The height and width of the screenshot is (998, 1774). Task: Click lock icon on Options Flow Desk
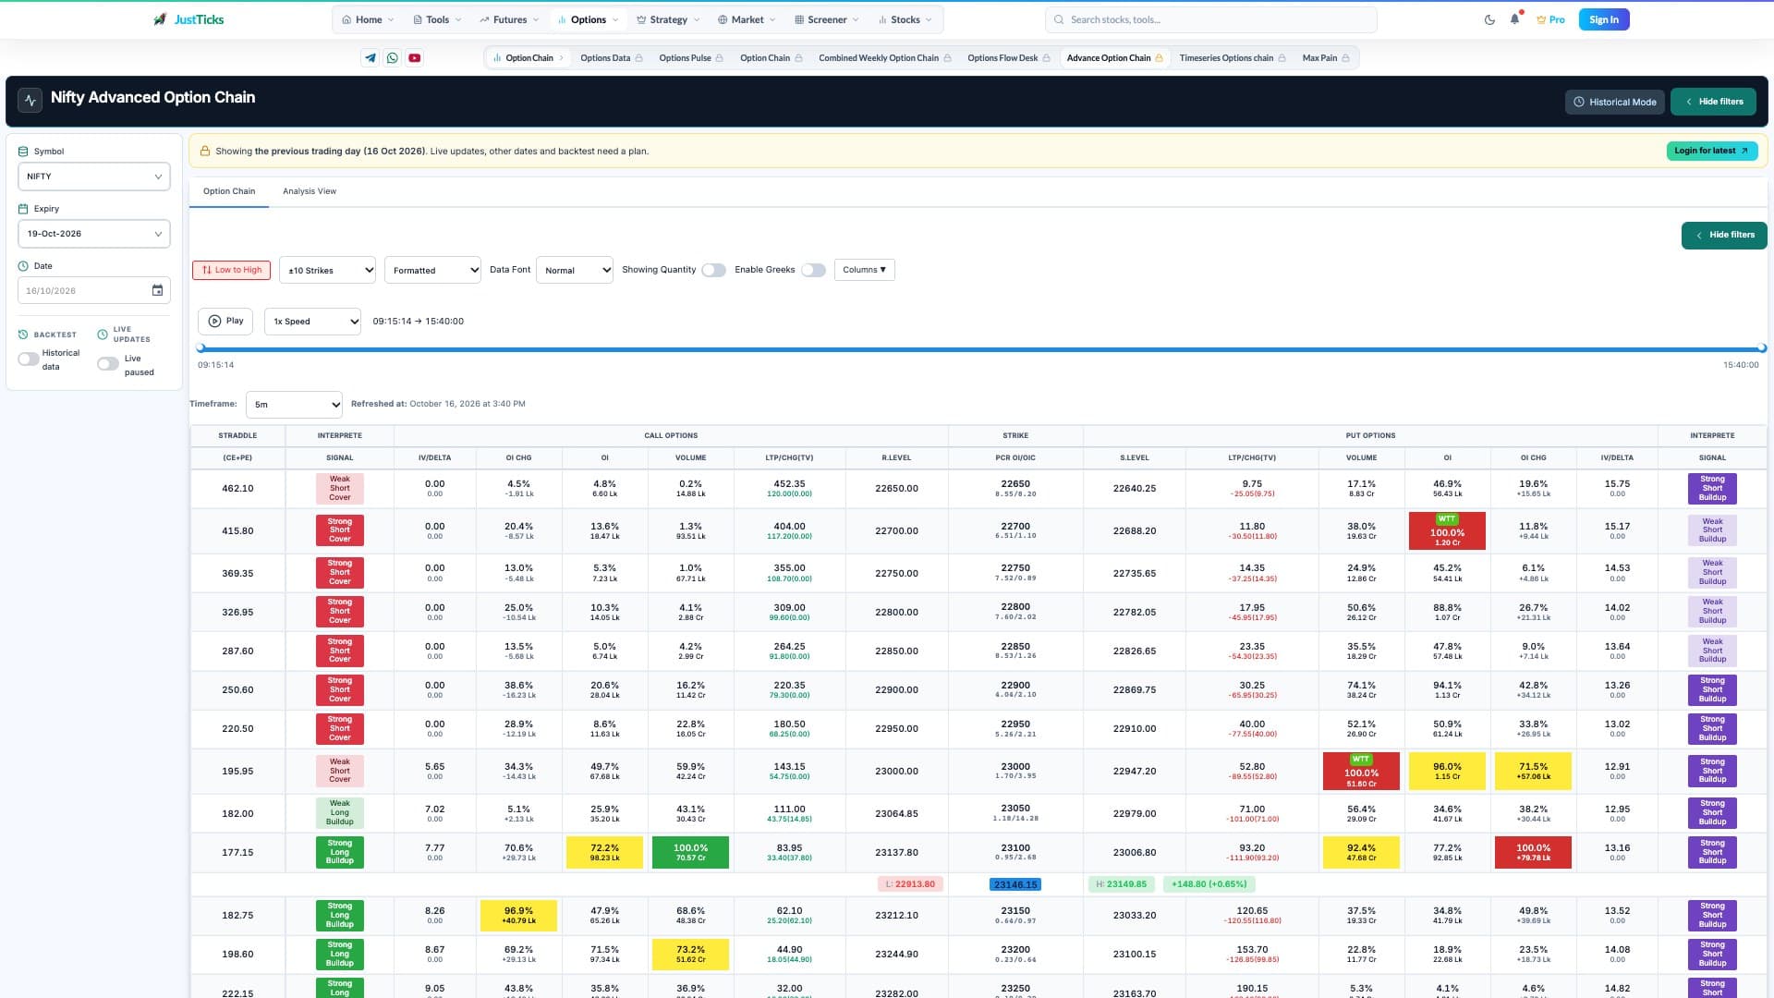pyautogui.click(x=1046, y=58)
